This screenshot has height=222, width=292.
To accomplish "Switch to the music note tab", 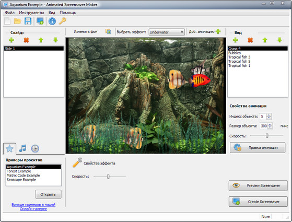I will tap(22, 148).
